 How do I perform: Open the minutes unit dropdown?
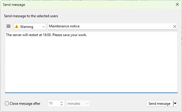pyautogui.click(x=78, y=104)
